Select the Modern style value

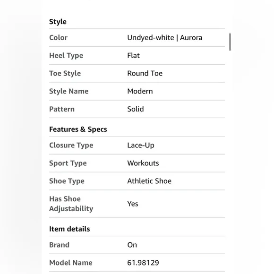[140, 91]
